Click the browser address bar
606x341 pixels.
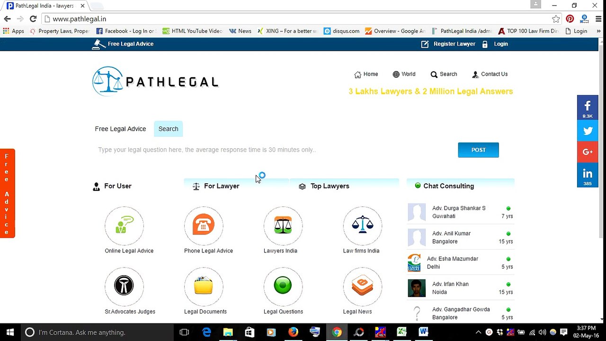point(298,19)
